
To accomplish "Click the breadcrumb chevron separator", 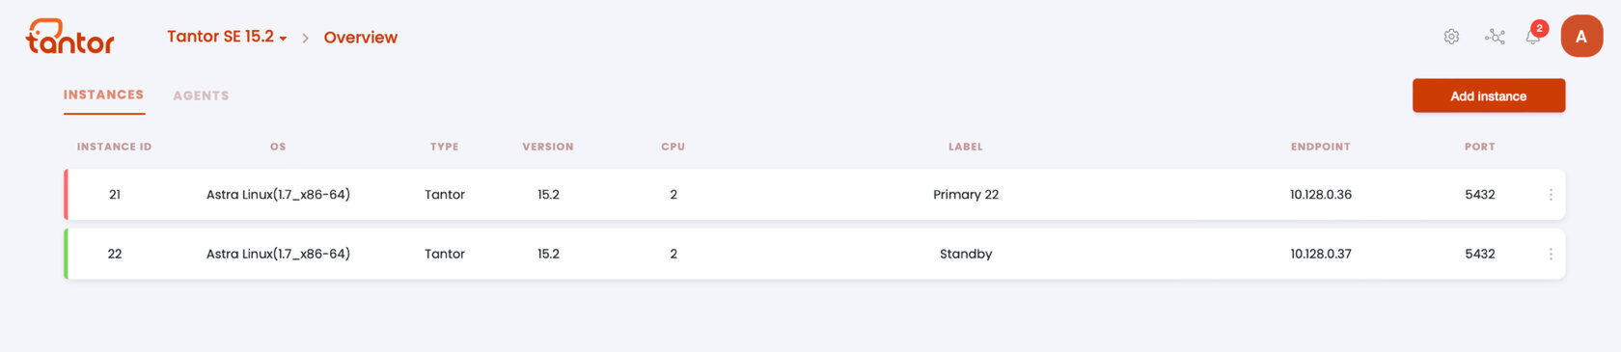I will (x=305, y=38).
